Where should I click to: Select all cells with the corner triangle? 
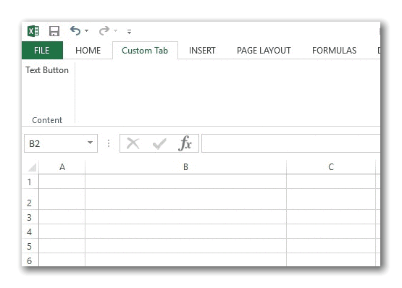32,167
